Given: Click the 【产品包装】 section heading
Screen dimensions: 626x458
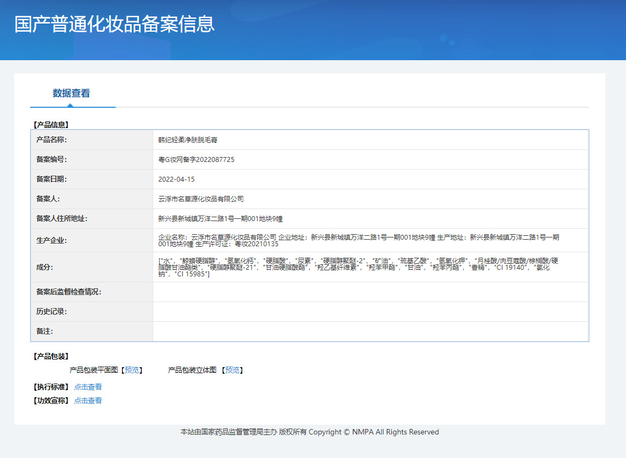Looking at the screenshot, I should click(x=51, y=357).
